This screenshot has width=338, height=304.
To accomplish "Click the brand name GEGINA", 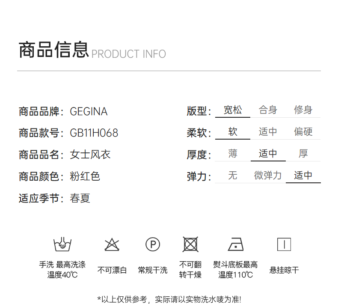I will (x=89, y=112).
